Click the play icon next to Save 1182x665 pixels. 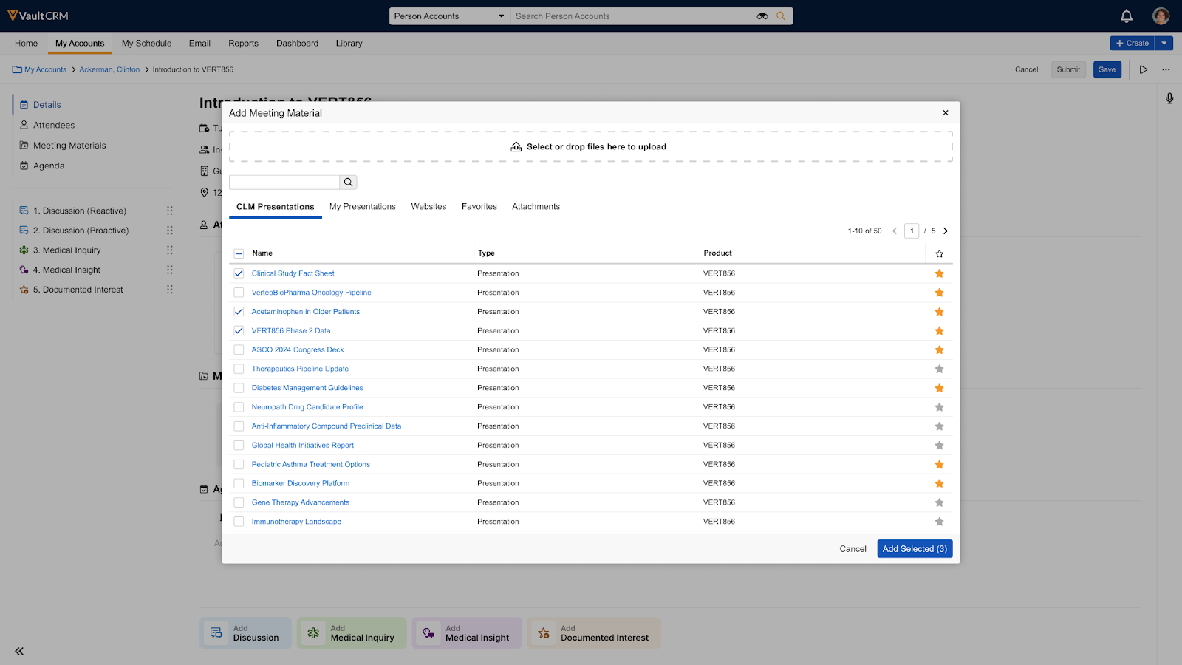(x=1143, y=69)
